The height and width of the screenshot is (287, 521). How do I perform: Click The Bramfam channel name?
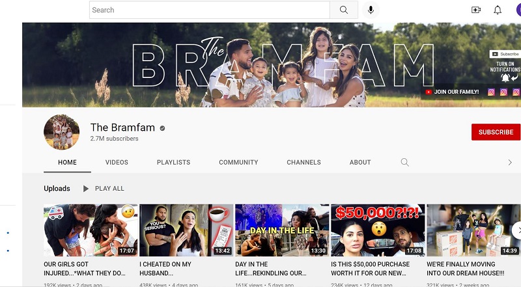click(122, 128)
